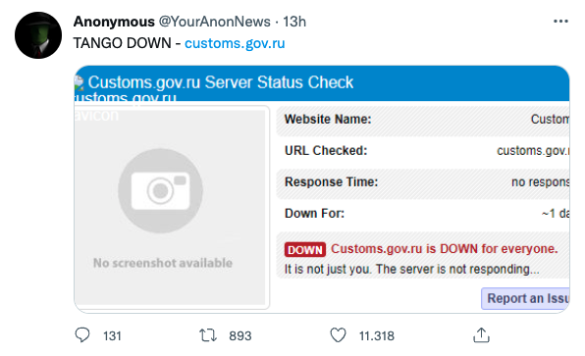Open the tweet's three-dot more options menu
This screenshot has width=585, height=356.
tap(560, 22)
